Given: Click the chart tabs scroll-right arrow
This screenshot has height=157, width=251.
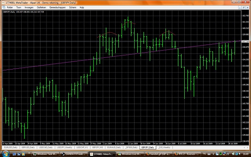Looking at the screenshot, I should pos(247,147).
